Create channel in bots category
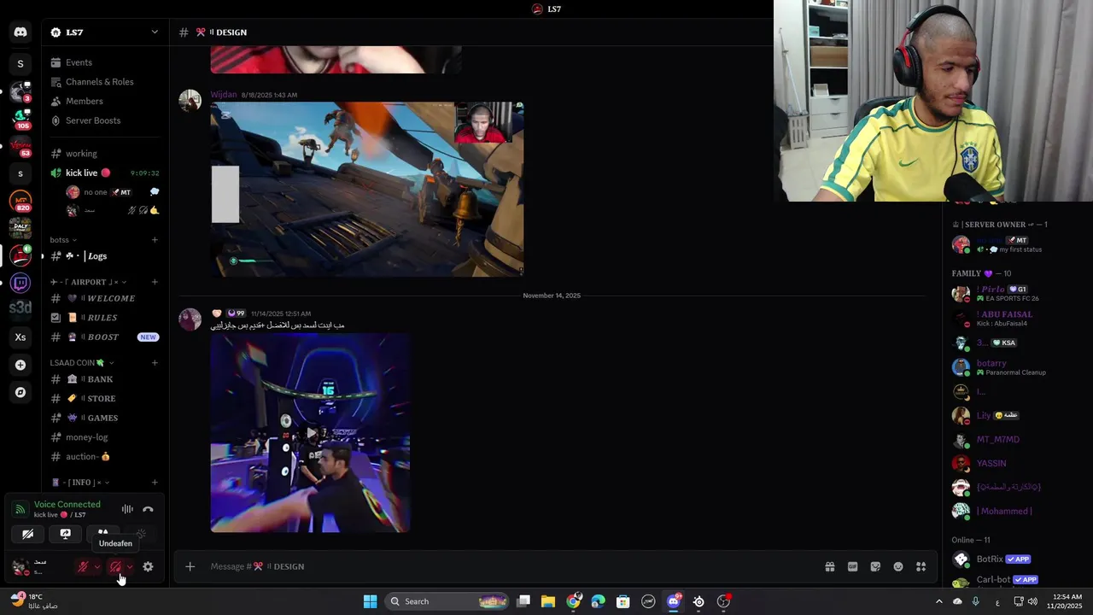Image resolution: width=1093 pixels, height=615 pixels. 155,240
